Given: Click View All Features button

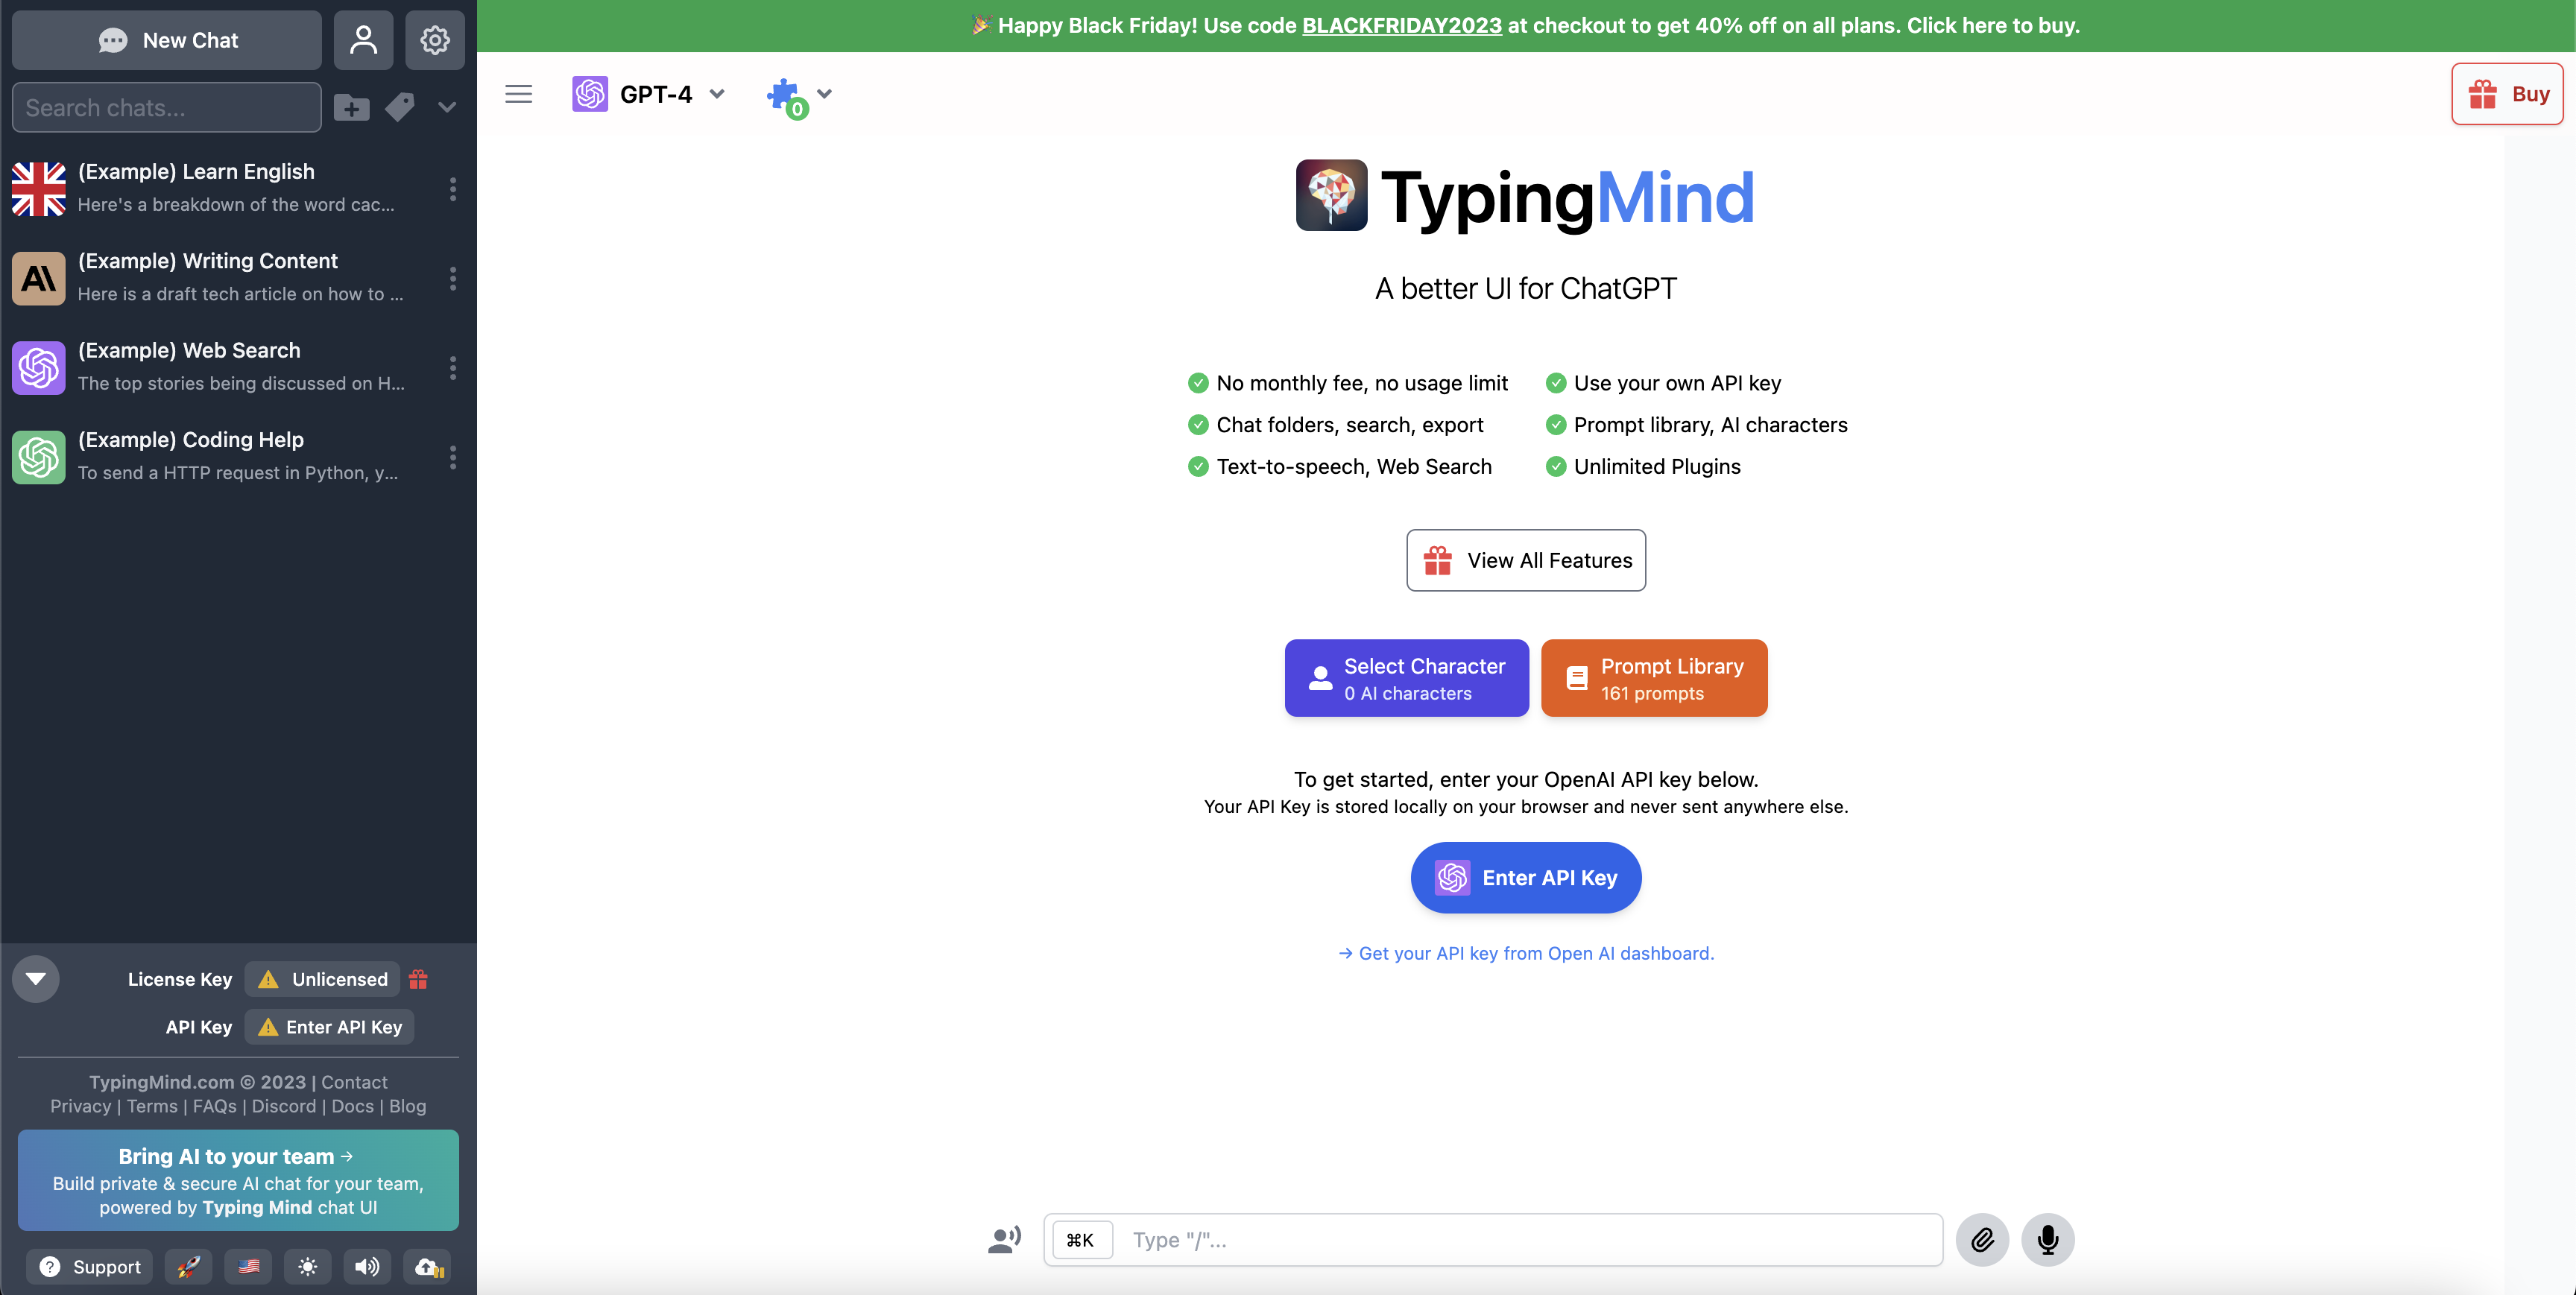Looking at the screenshot, I should point(1526,560).
